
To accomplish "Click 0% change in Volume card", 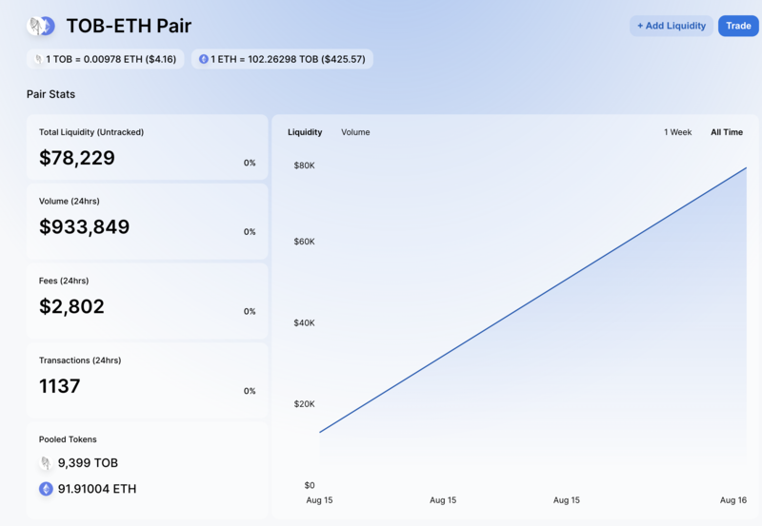I will 250,232.
